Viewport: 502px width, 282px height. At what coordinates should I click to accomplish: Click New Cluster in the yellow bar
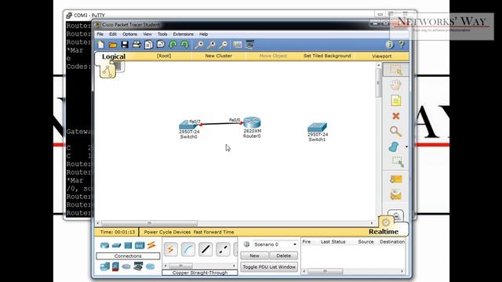coord(218,56)
